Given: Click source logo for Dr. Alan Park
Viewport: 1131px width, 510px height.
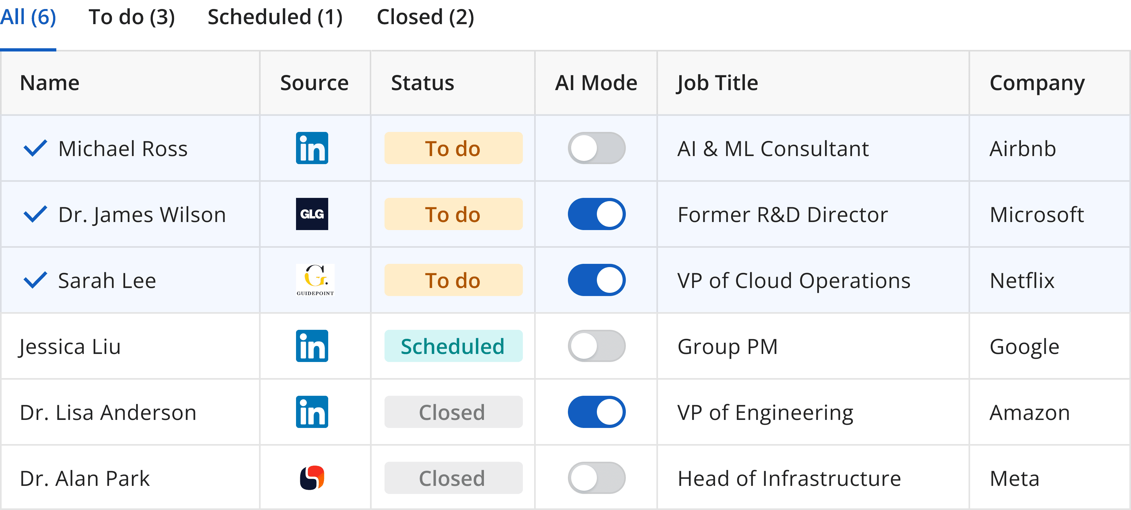Looking at the screenshot, I should (x=312, y=478).
